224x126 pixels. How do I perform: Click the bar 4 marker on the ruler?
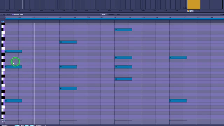coord(170,17)
